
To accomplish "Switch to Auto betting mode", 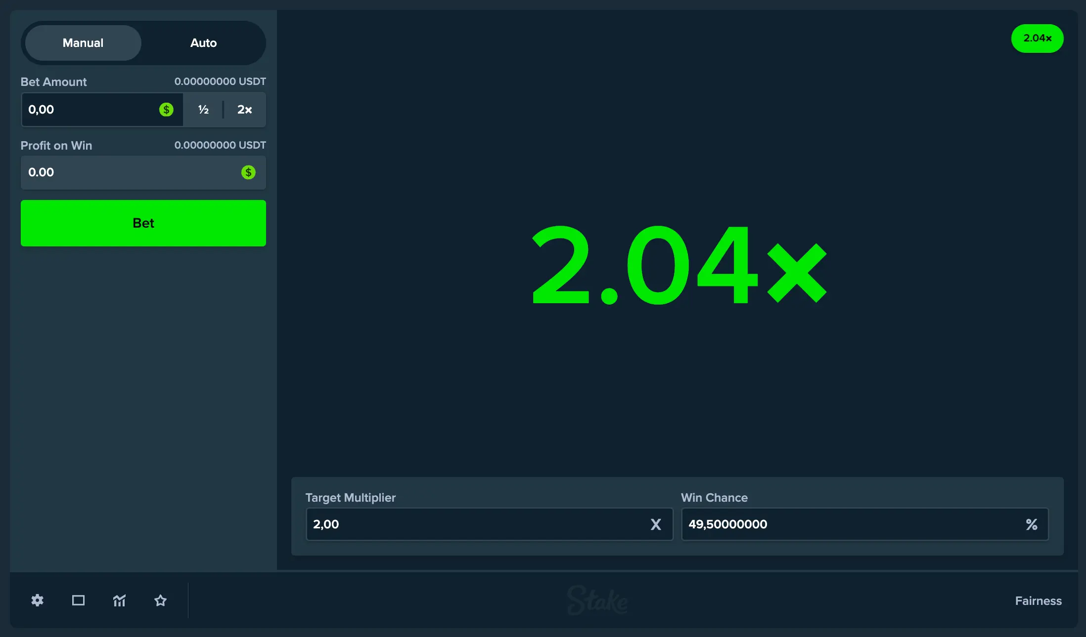I will [x=203, y=43].
